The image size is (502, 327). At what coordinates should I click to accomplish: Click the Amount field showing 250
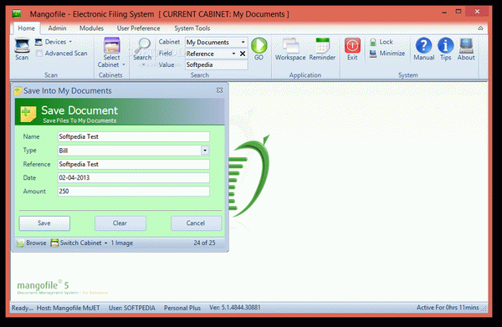coord(134,191)
